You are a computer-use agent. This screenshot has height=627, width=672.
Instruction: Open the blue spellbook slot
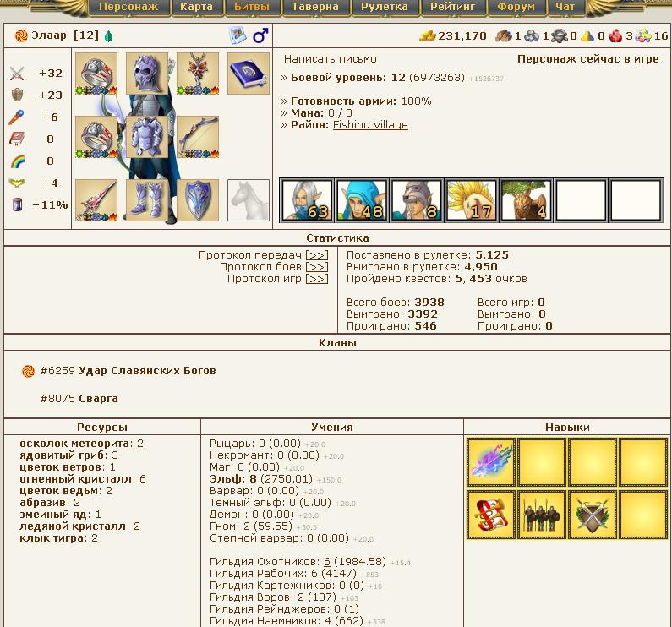[249, 74]
